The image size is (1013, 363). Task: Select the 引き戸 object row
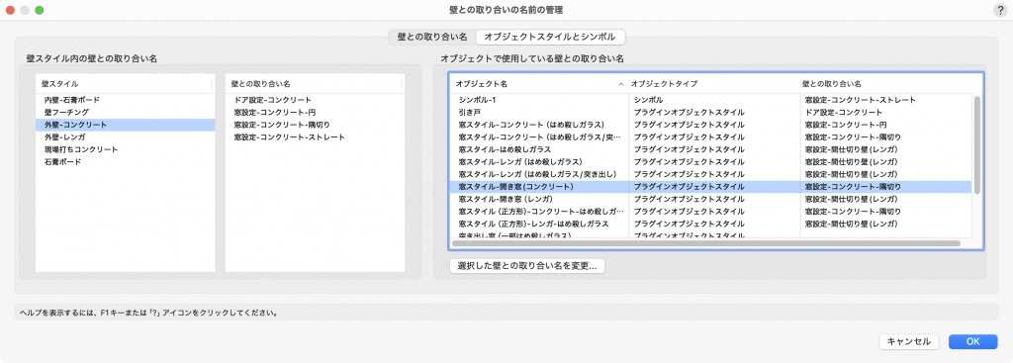pyautogui.click(x=710, y=113)
